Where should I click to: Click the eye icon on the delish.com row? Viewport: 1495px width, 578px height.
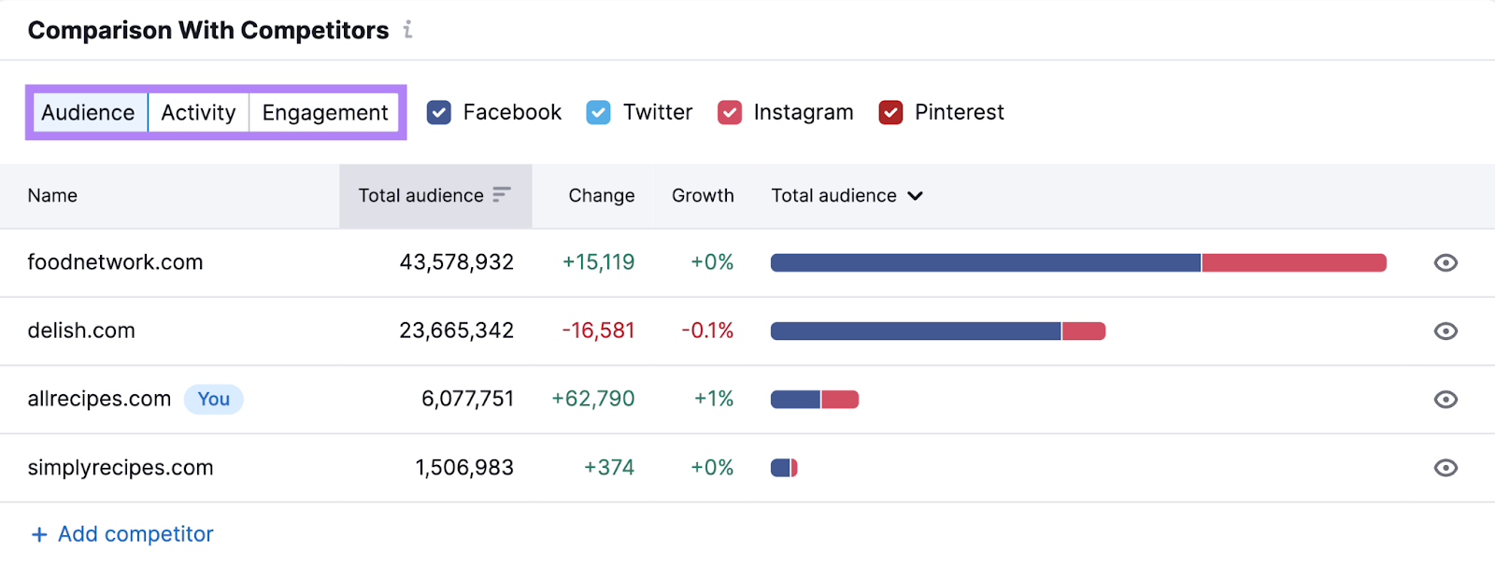1444,331
